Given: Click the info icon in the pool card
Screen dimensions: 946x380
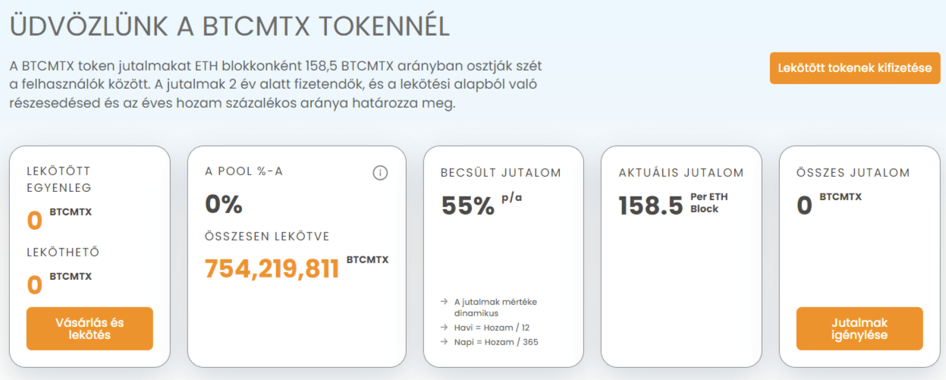Looking at the screenshot, I should pos(380,173).
